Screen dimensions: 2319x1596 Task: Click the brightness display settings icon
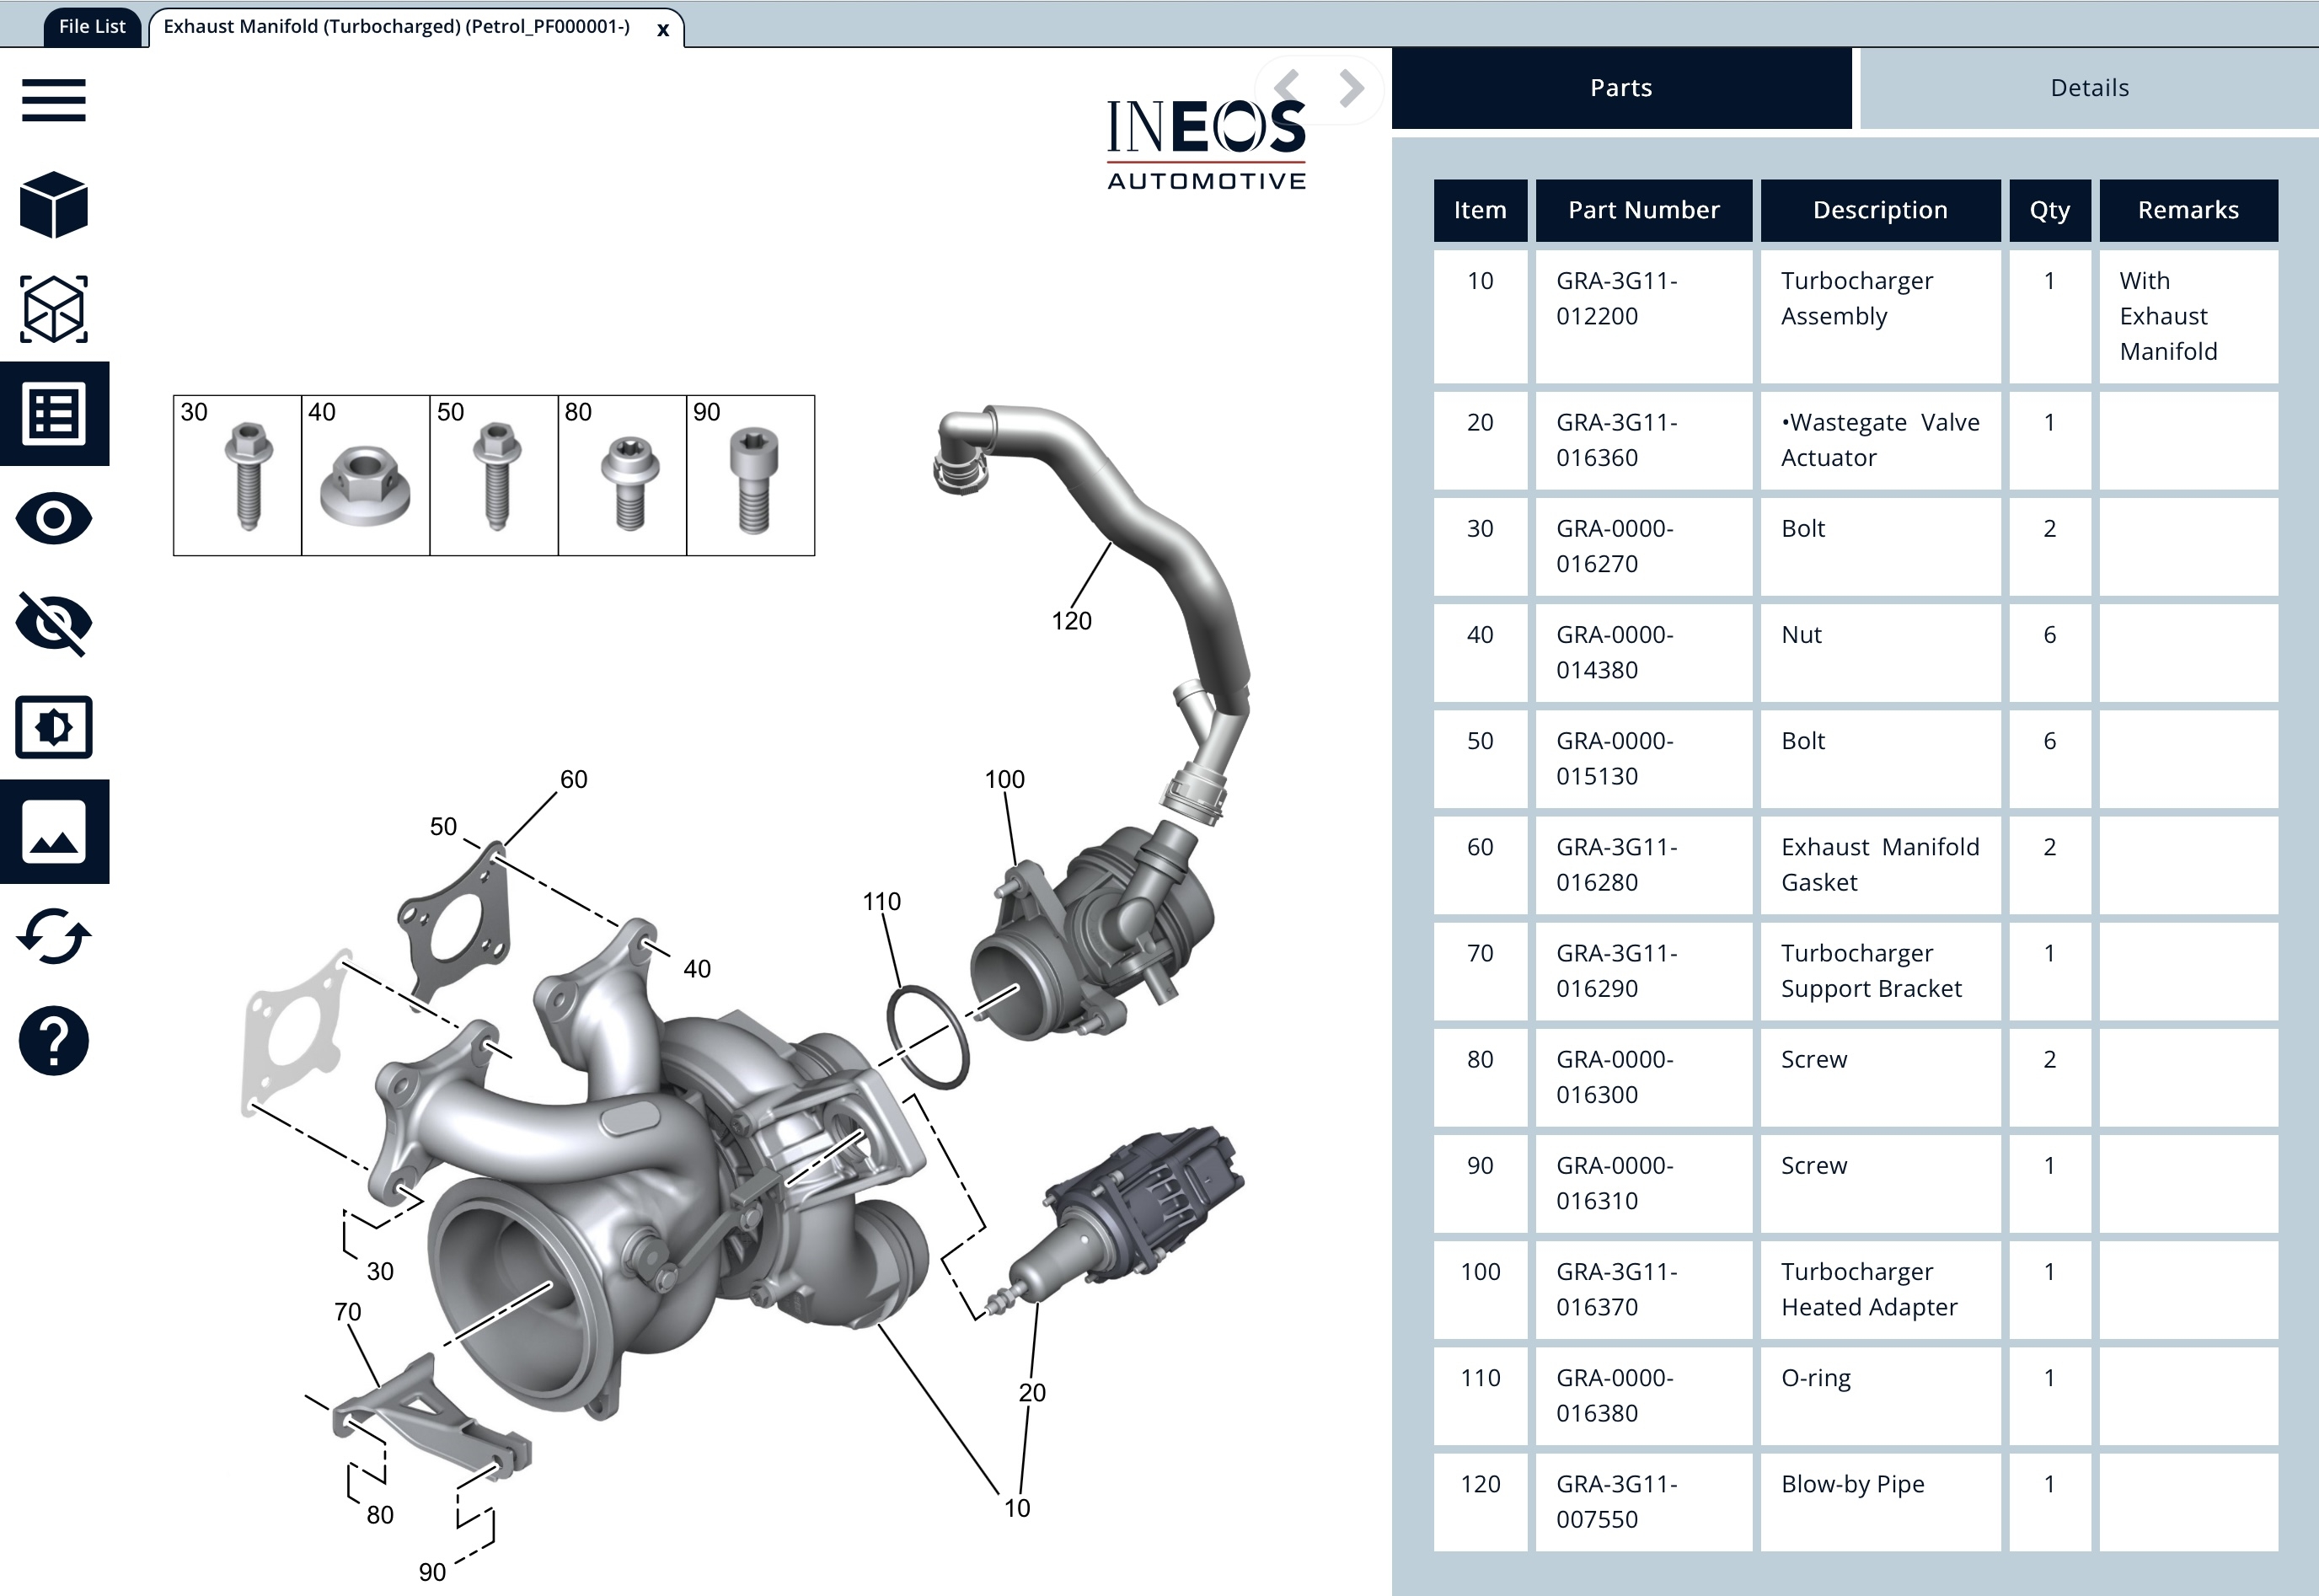pyautogui.click(x=54, y=727)
